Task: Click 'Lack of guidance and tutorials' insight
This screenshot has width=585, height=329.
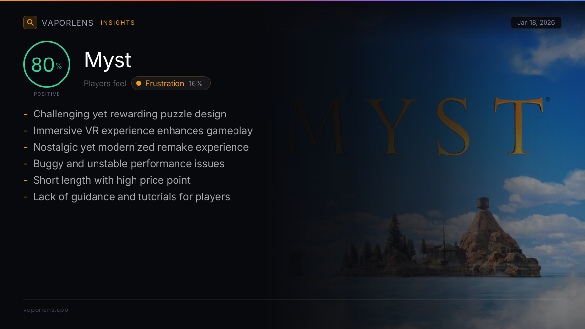Action: tap(131, 197)
